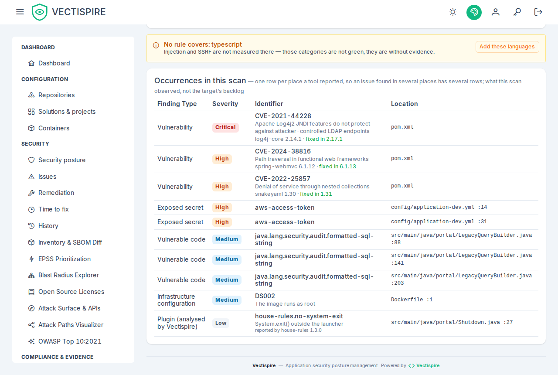558x375 pixels.
Task: Select the CVE-2022-25857 identifier
Action: pyautogui.click(x=282, y=179)
